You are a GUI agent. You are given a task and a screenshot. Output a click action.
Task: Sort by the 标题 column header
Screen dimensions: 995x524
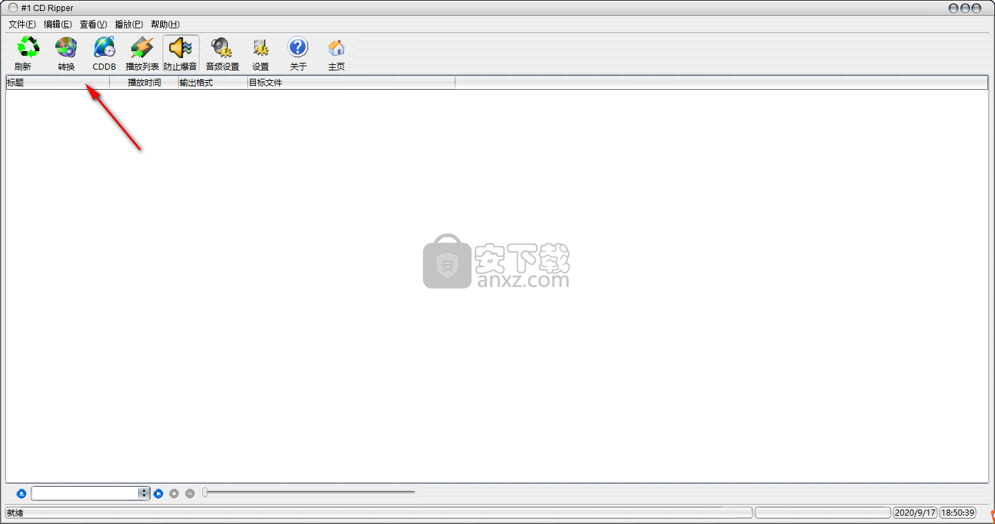[x=58, y=83]
